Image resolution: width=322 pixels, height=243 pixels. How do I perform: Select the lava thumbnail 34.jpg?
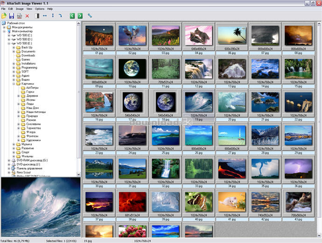click(x=232, y=169)
